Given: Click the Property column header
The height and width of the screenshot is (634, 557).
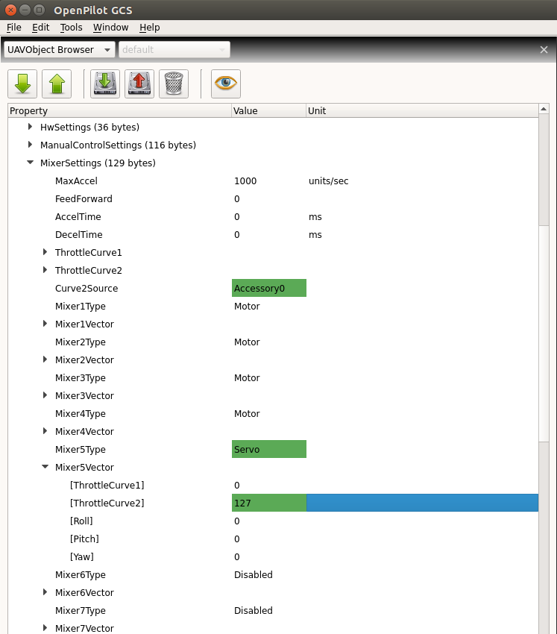Looking at the screenshot, I should click(119, 110).
